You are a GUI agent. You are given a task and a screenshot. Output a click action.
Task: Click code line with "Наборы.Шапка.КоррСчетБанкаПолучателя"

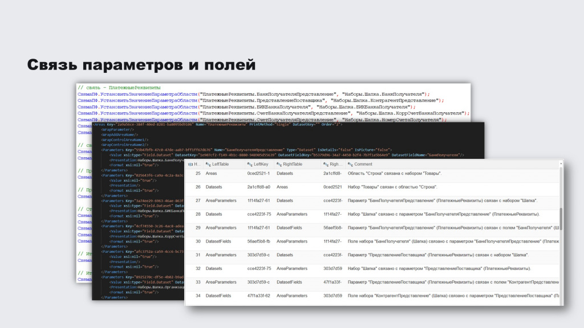coord(273,113)
